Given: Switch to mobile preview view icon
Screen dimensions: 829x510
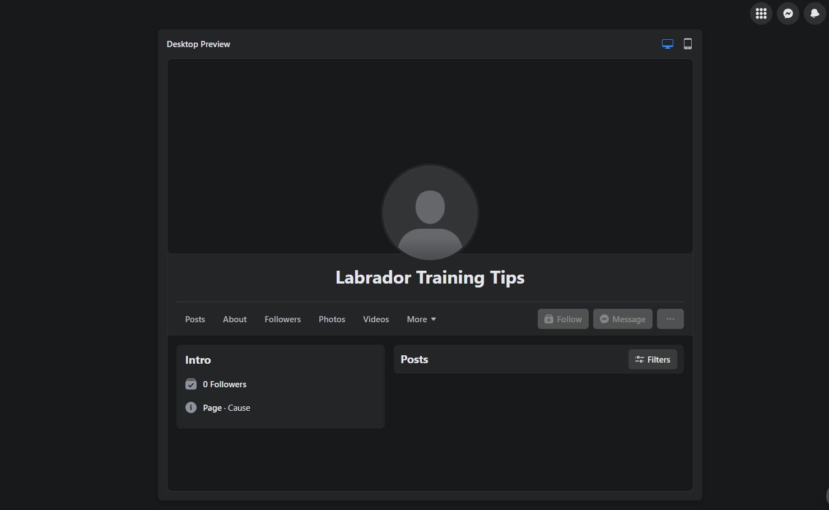Looking at the screenshot, I should (x=687, y=44).
